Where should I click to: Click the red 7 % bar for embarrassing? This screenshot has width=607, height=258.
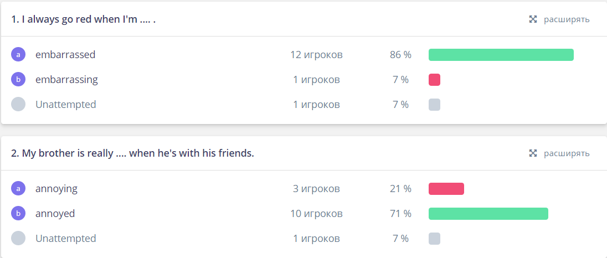pyautogui.click(x=434, y=80)
